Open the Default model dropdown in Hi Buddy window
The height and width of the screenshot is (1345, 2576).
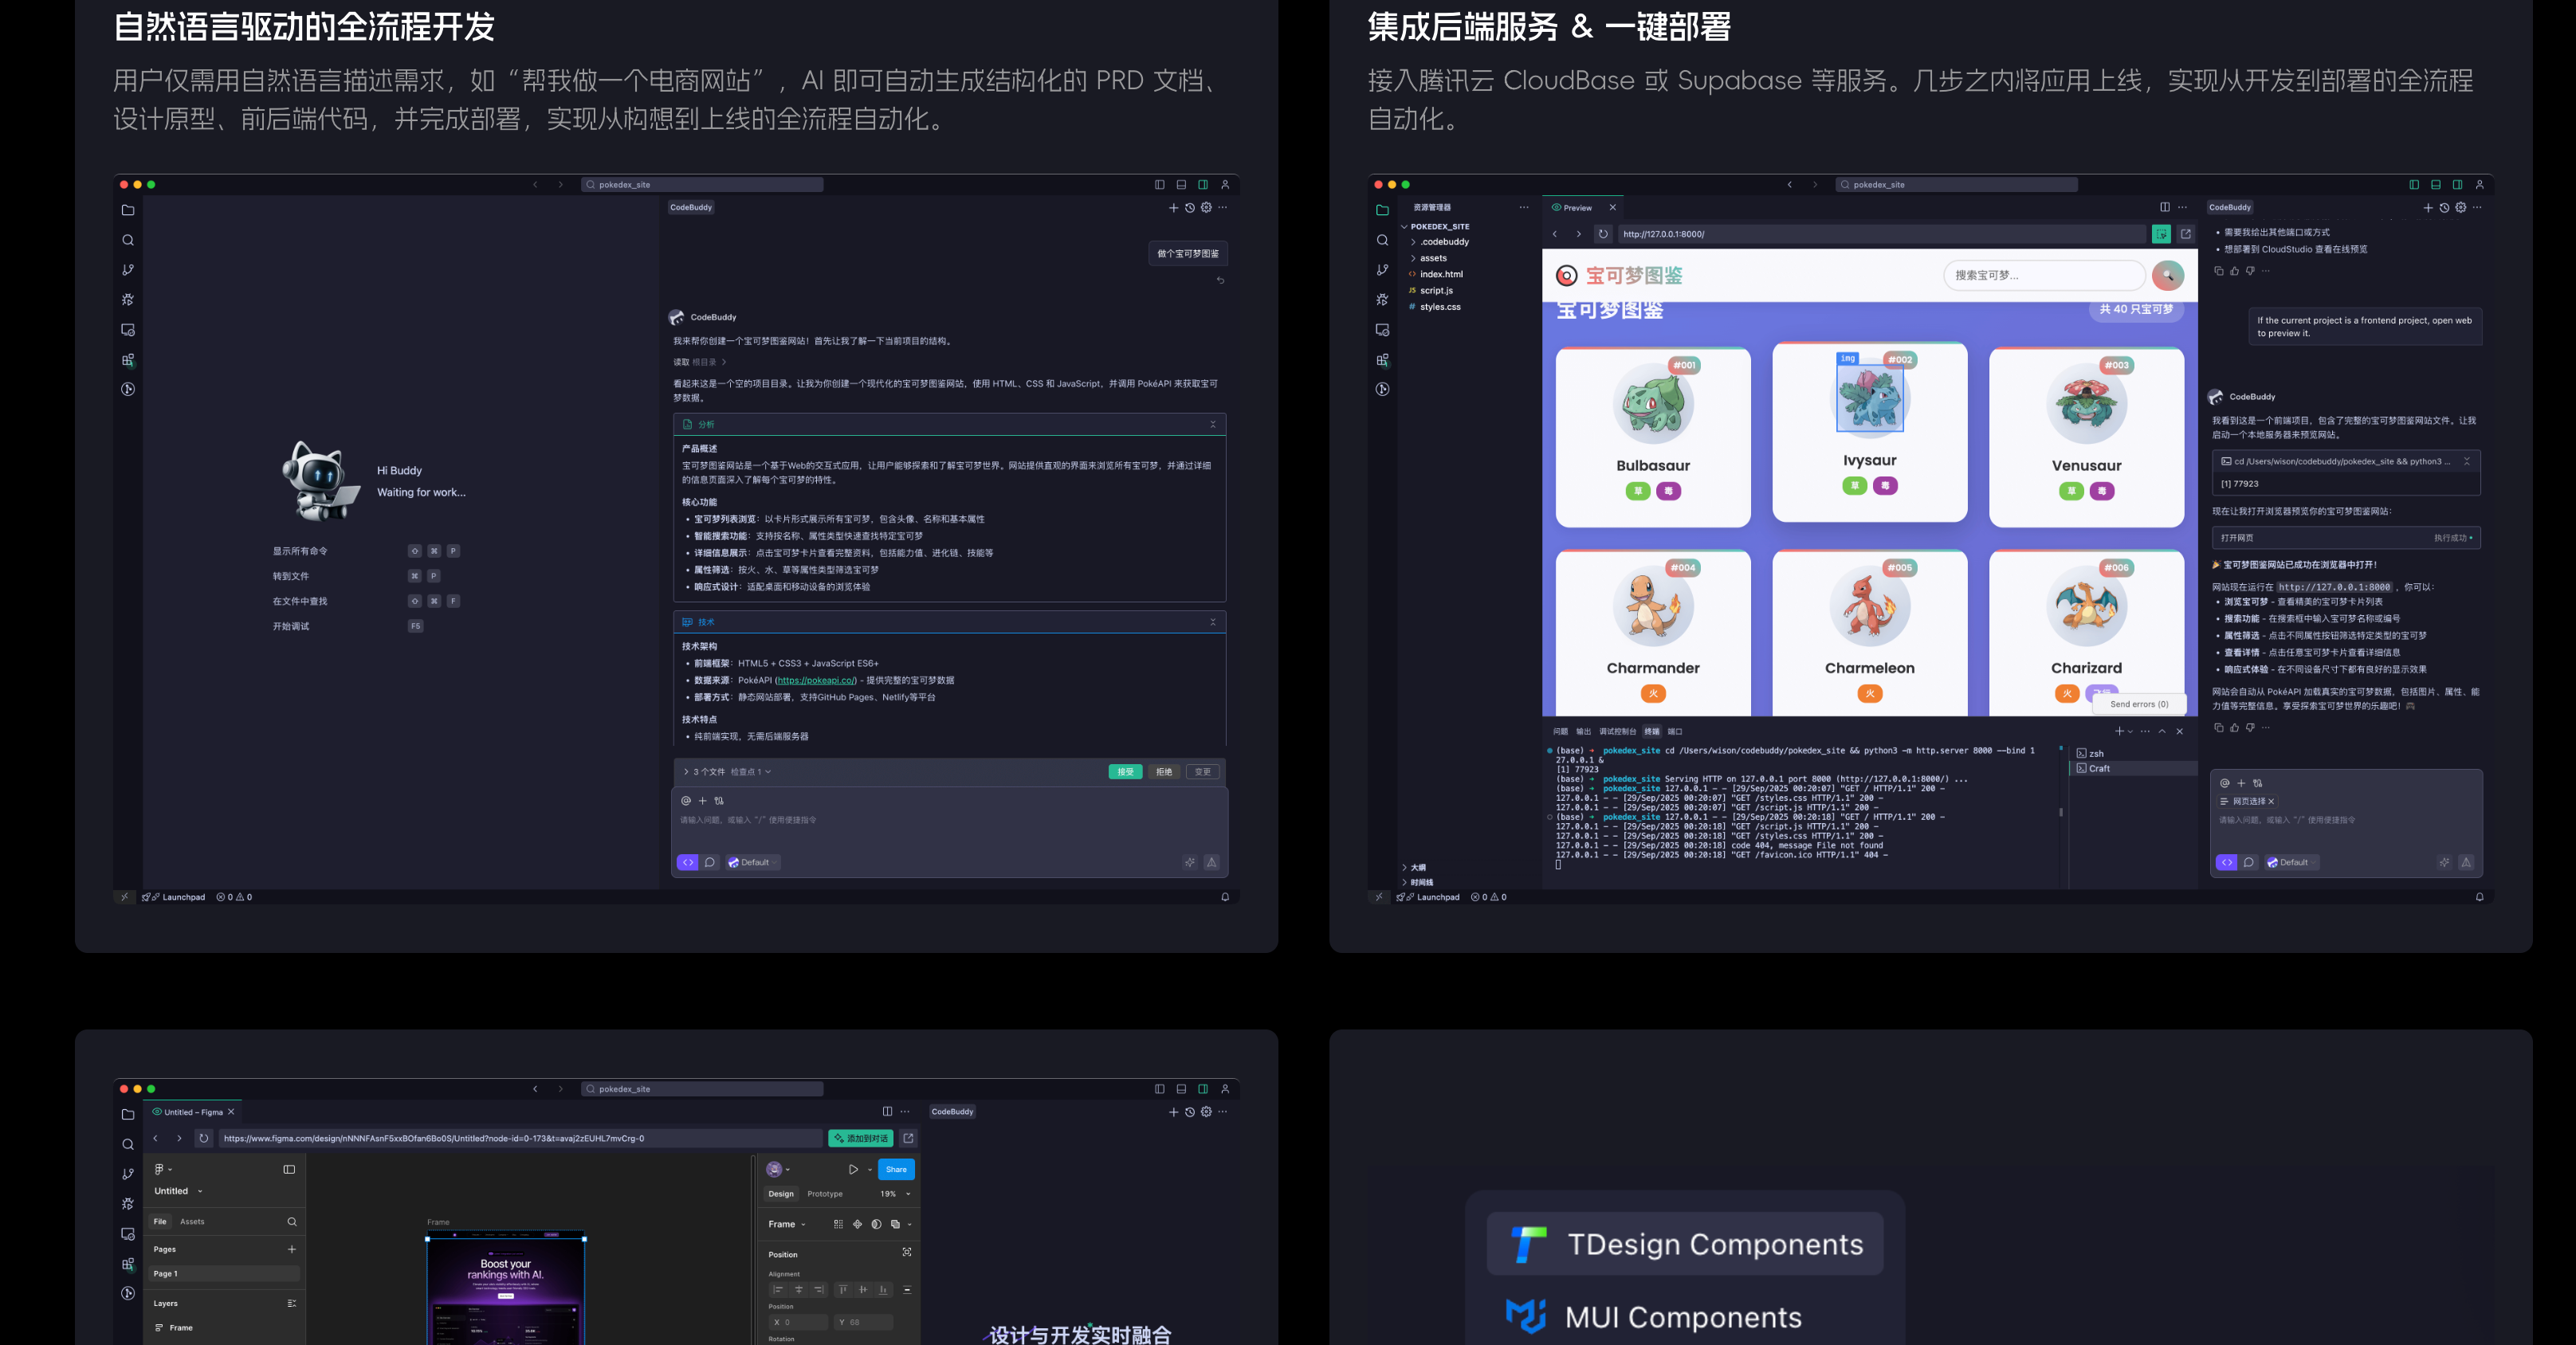click(x=753, y=862)
